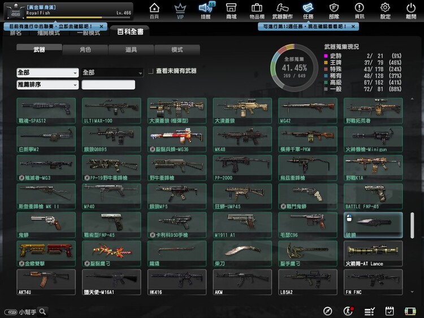Click the orange 王牌 color swatch
The height and width of the screenshot is (318, 424).
click(x=326, y=63)
